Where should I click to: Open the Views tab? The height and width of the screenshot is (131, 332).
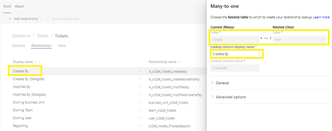coord(62,46)
